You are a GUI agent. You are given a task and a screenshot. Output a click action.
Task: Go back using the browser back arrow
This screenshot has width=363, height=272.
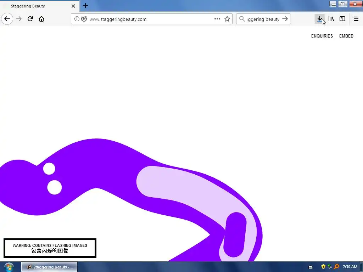point(7,19)
